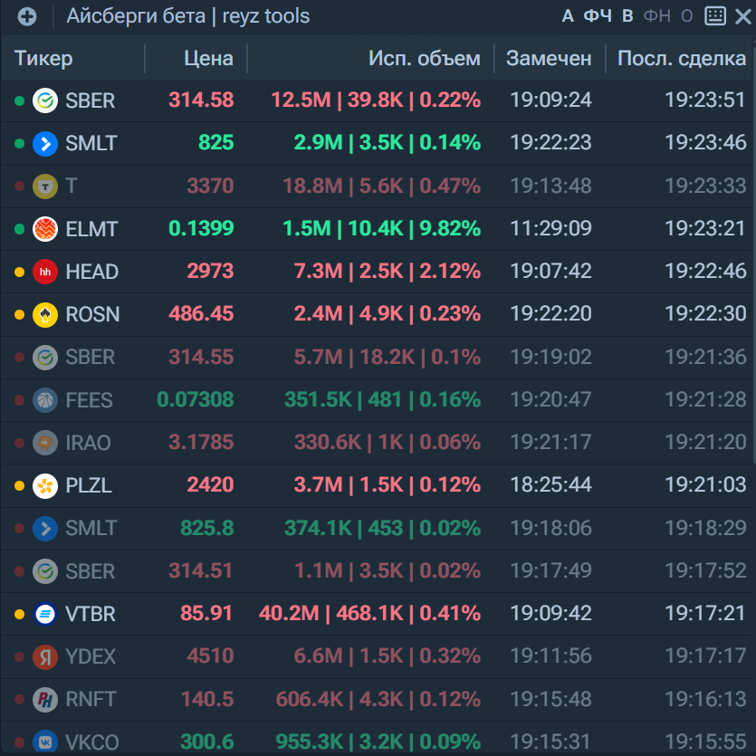Click the VKCO logo icon
756x756 pixels.
click(x=45, y=742)
